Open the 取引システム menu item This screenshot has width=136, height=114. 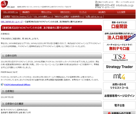click(46, 12)
